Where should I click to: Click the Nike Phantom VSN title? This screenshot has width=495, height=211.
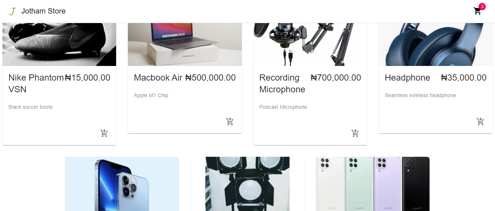pyautogui.click(x=36, y=84)
